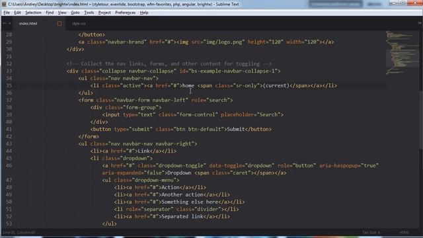Click the previous tab arrow in the tab bar

[4, 24]
